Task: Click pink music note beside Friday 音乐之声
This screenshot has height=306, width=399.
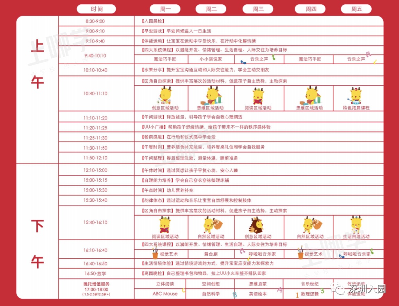Action: 368,54
